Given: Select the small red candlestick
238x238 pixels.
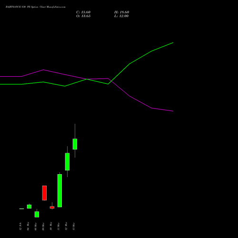Looking at the screenshot, I should pos(52,207).
